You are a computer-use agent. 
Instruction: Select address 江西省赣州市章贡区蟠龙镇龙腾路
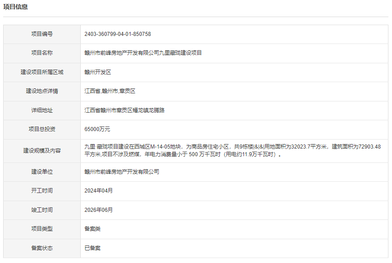(x=125, y=110)
